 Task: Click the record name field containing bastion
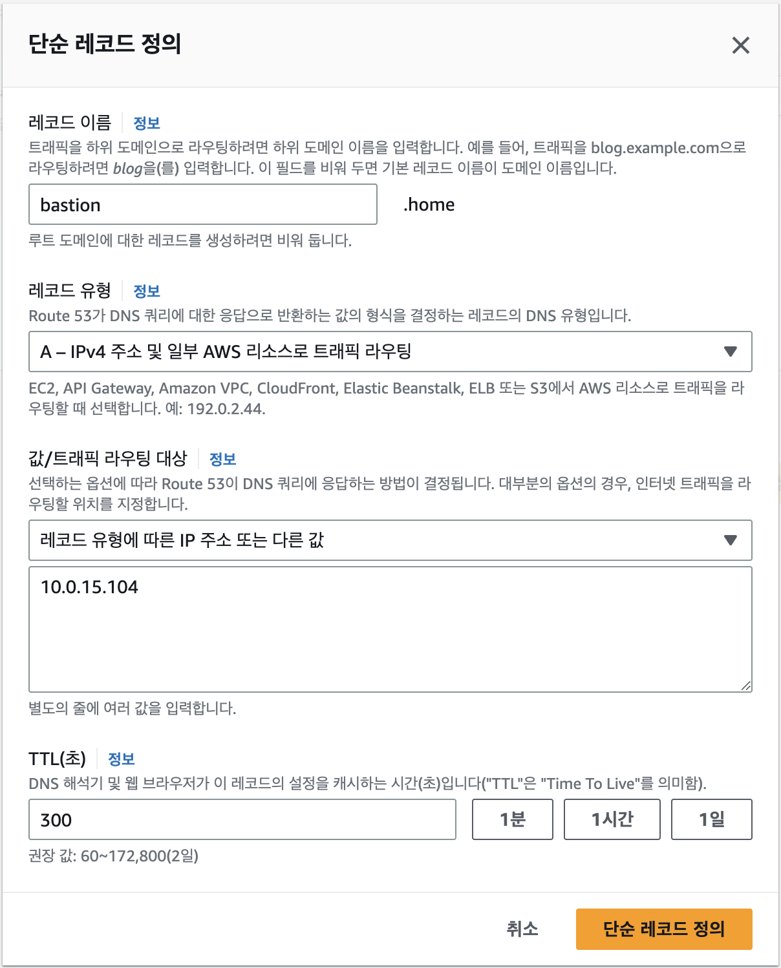(x=202, y=205)
